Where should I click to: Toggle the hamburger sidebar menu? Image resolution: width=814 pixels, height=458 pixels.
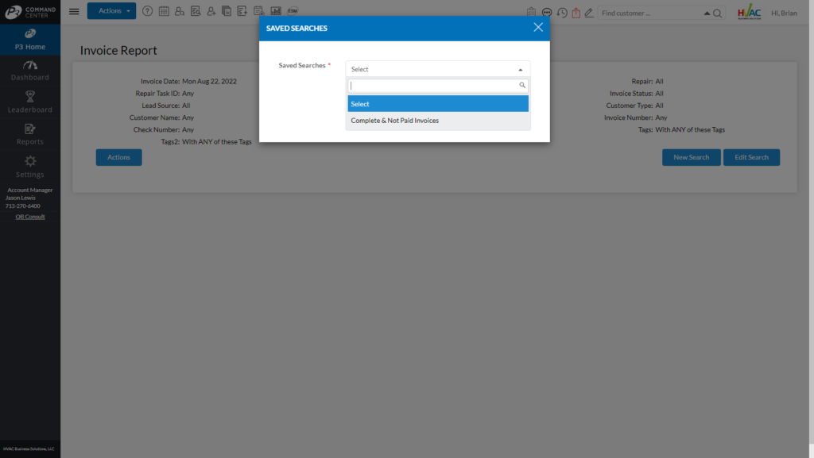pyautogui.click(x=74, y=11)
